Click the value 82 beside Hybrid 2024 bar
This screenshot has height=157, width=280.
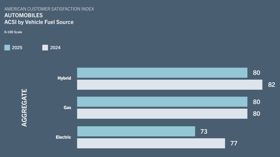tap(271, 85)
